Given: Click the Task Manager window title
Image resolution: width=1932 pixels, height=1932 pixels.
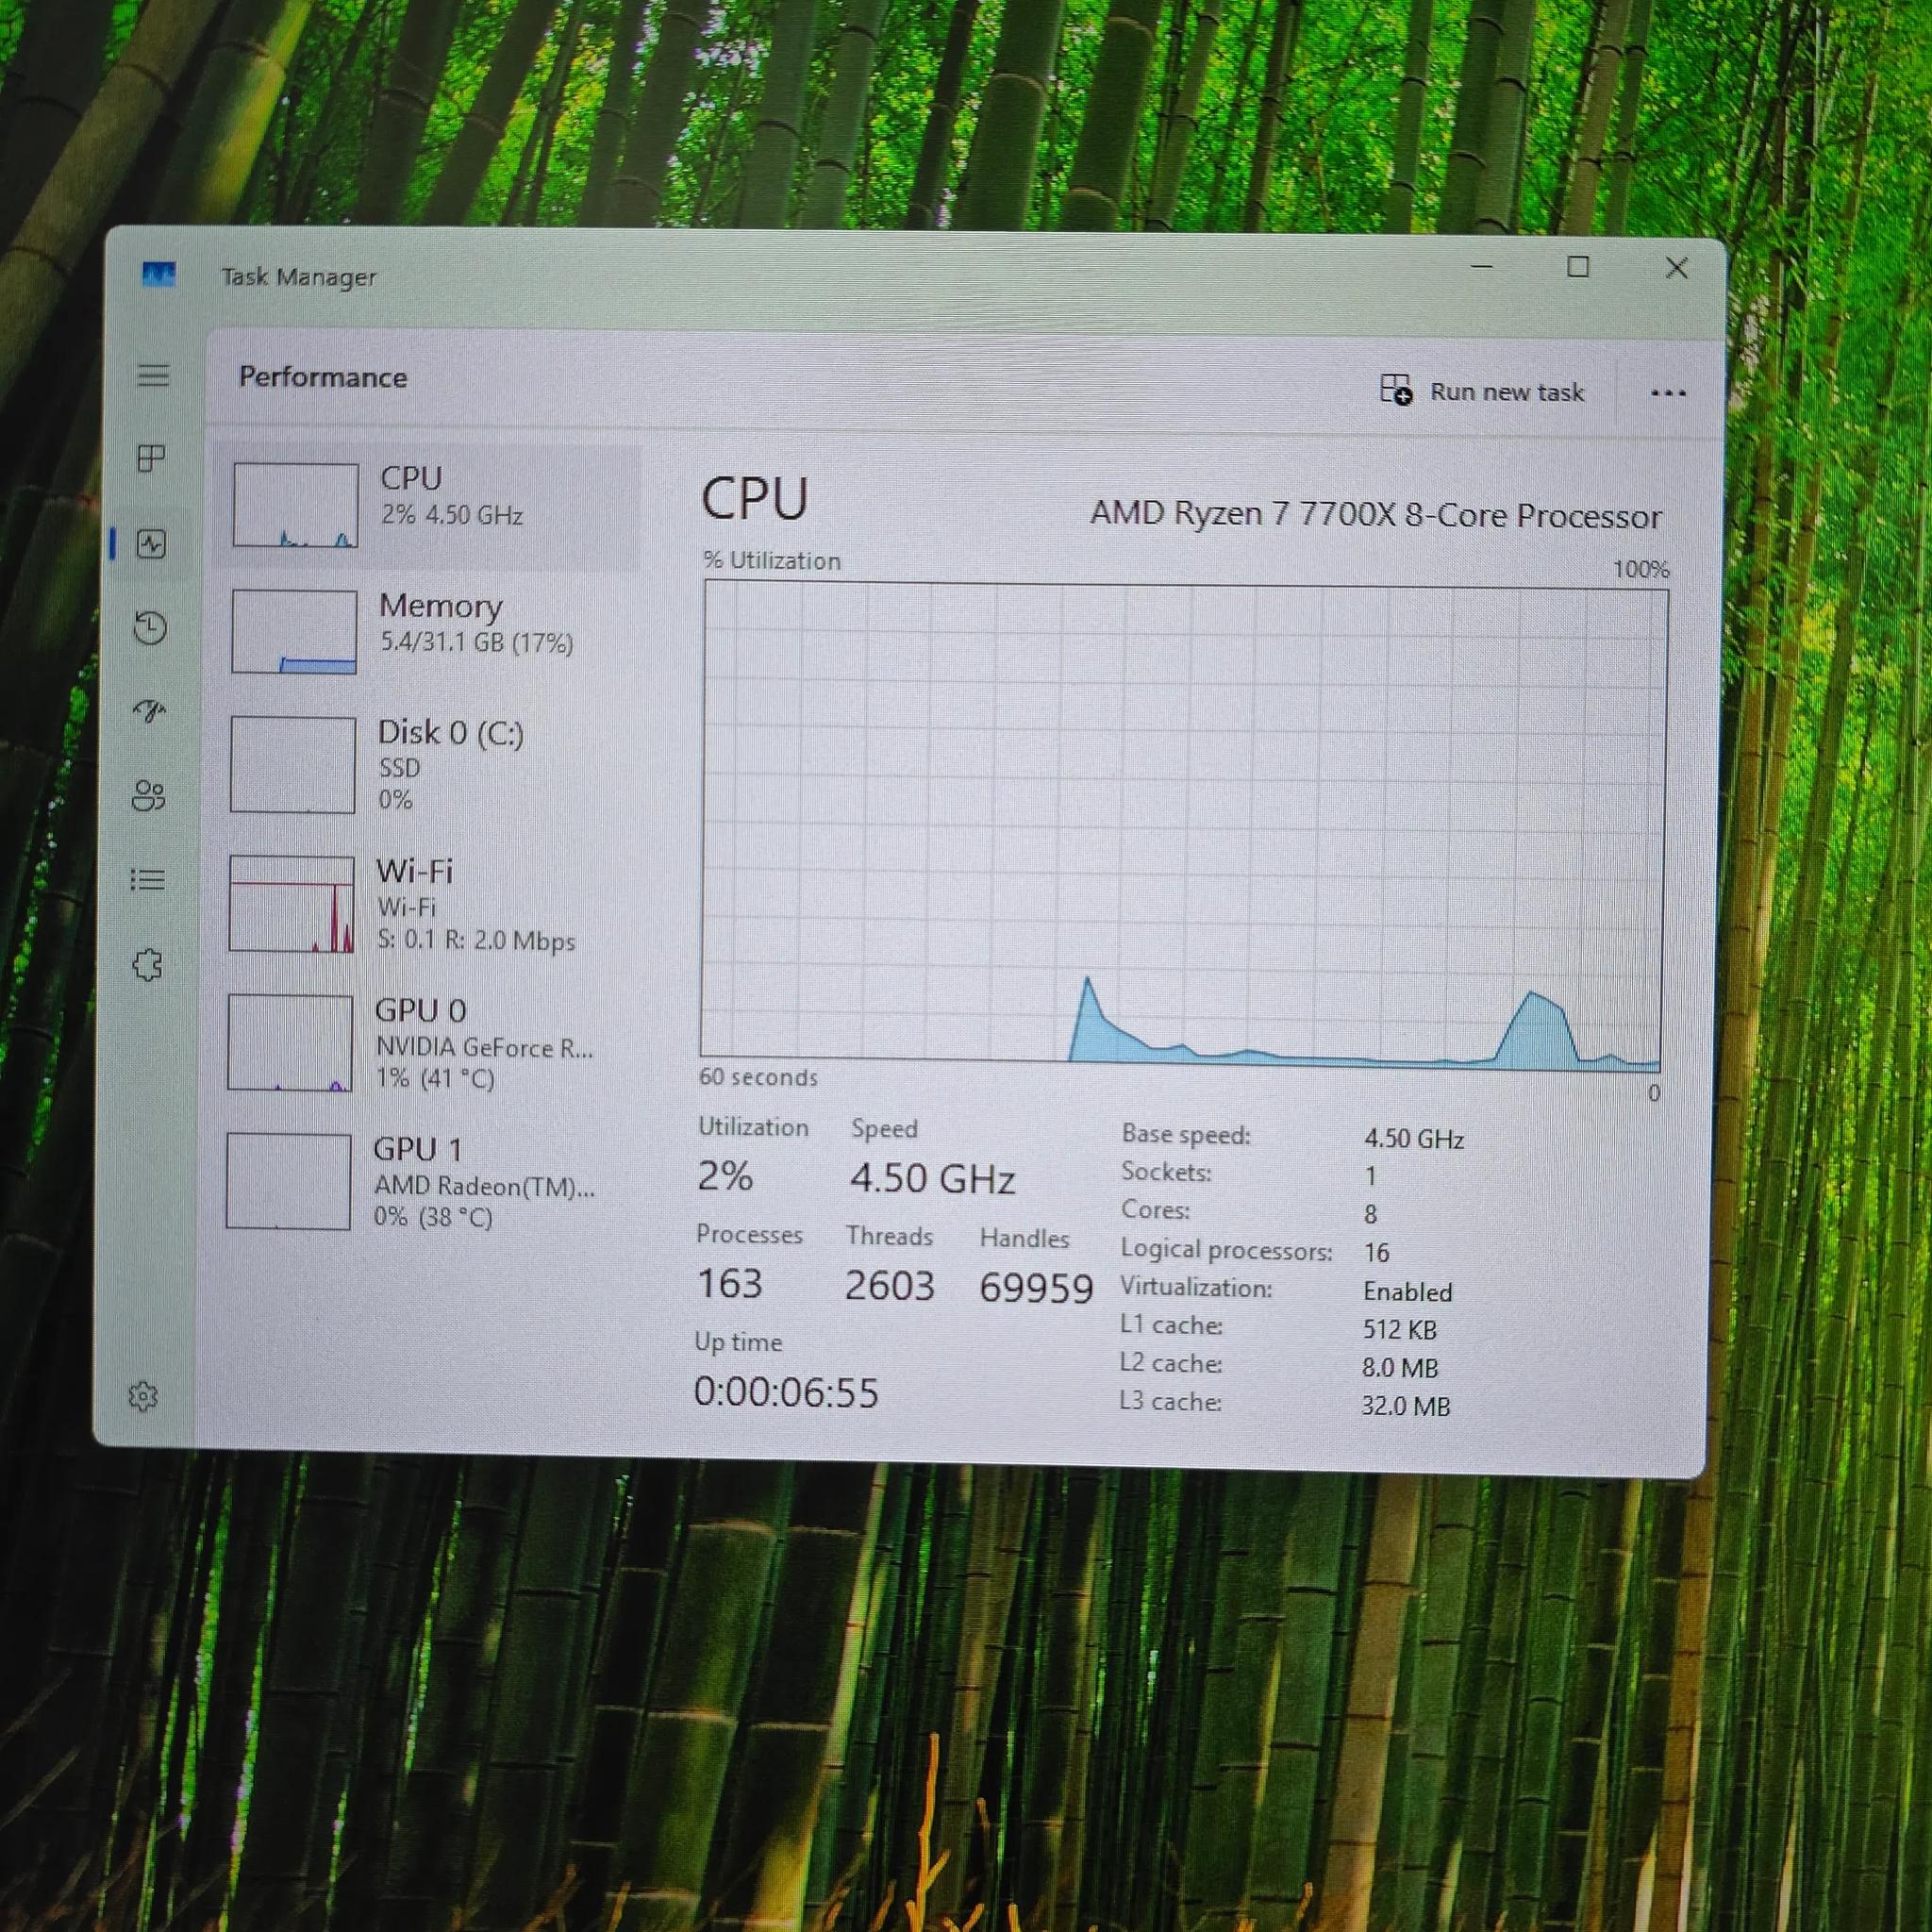Looking at the screenshot, I should pos(298,277).
